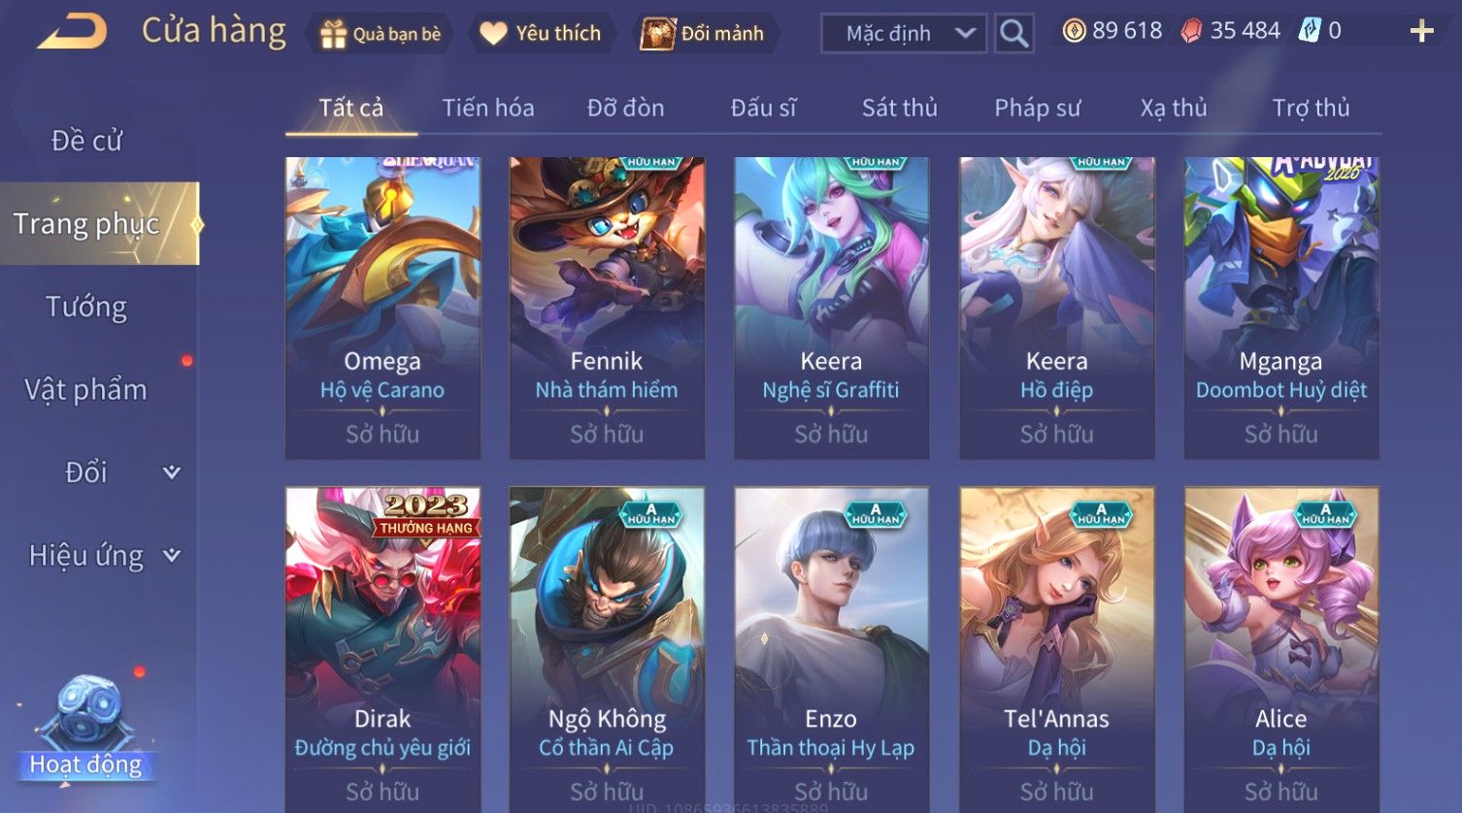Viewport: 1462px width, 813px height.
Task: Open Quà bạn bè gift icon
Action: [334, 34]
